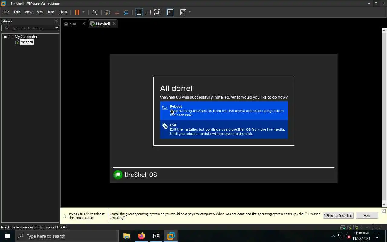Show hidden system tray icons

click(x=333, y=236)
